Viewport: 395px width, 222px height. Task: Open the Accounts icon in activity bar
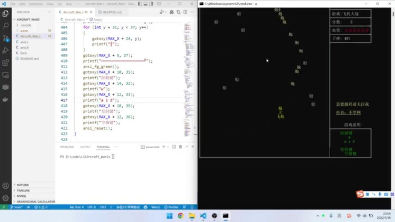click(5, 186)
